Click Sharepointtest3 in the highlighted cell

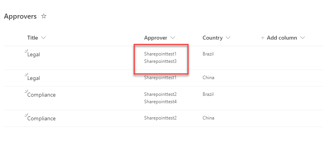tap(160, 61)
